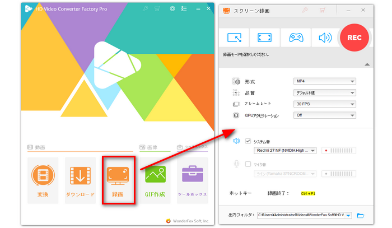Viewport: 392px width, 228px height.
Task: Open the ダウンロード (Download) module
Action: (80, 180)
